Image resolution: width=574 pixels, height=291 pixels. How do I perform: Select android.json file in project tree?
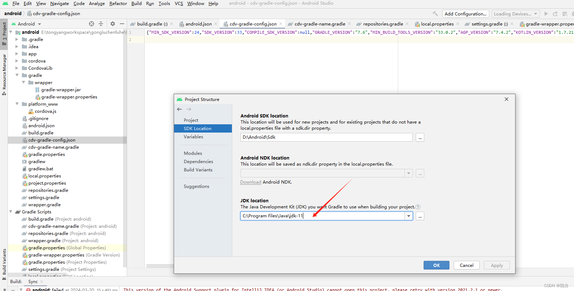point(41,126)
